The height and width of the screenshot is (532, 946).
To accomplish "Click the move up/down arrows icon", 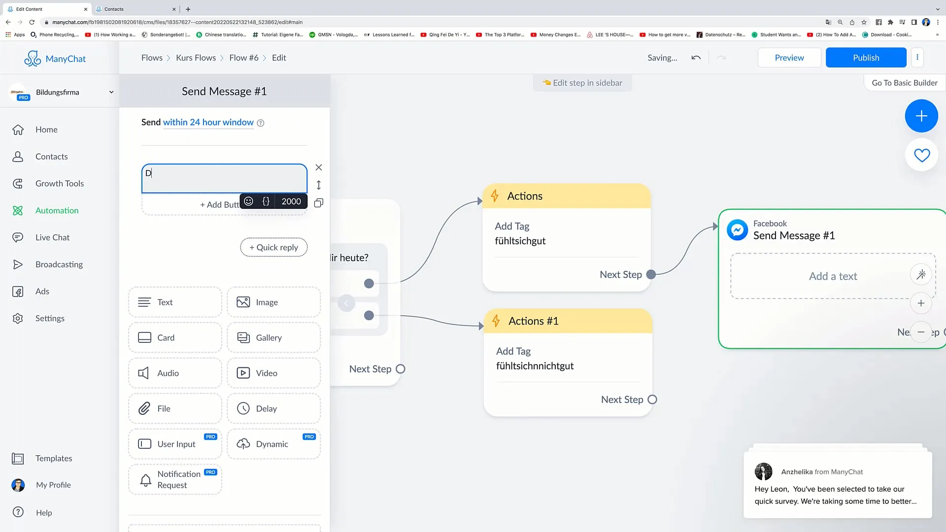I will click(319, 185).
